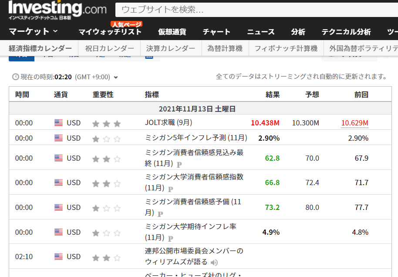
Task: Open the 仮想通貨 menu
Action: click(x=172, y=32)
